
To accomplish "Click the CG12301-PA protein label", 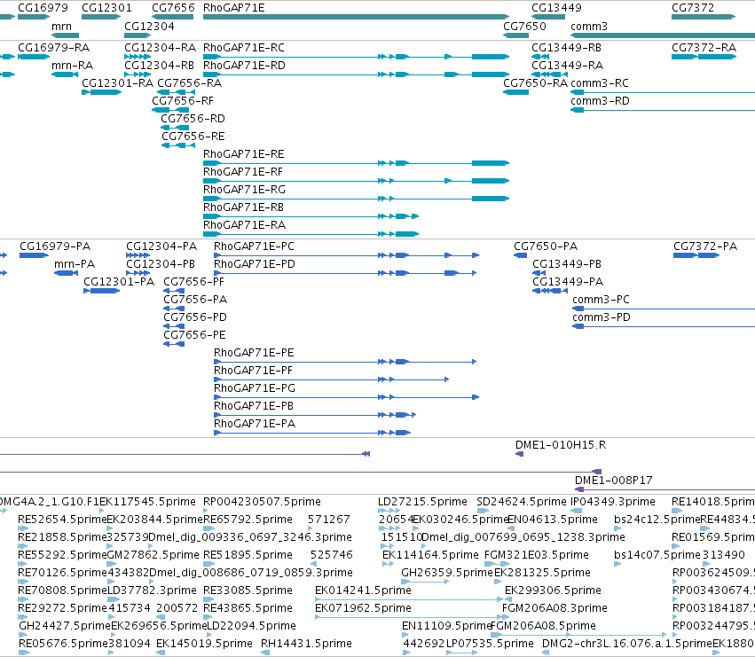I will coord(119,282).
